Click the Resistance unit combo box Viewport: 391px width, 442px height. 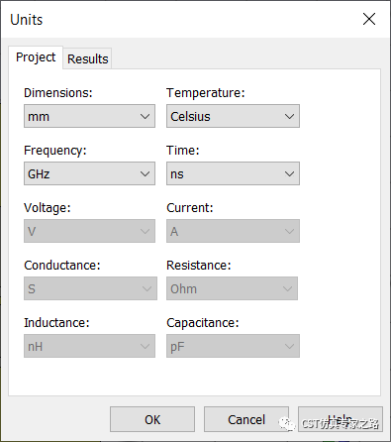[x=232, y=288]
